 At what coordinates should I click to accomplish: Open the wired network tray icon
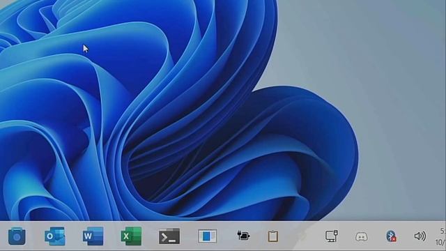[x=332, y=236]
